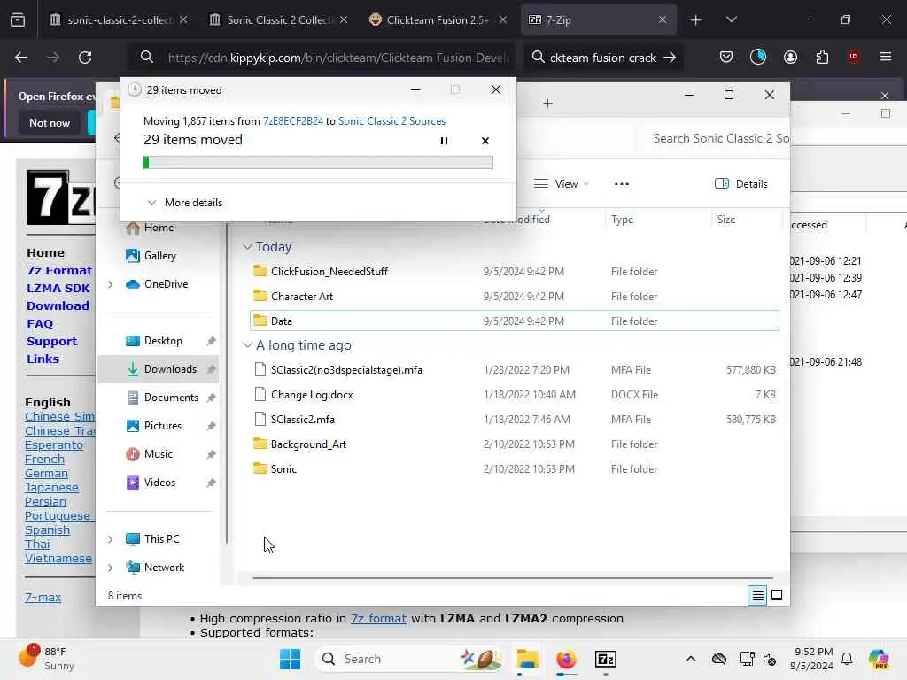The height and width of the screenshot is (680, 907).
Task: Pause the file move operation
Action: pyautogui.click(x=444, y=141)
